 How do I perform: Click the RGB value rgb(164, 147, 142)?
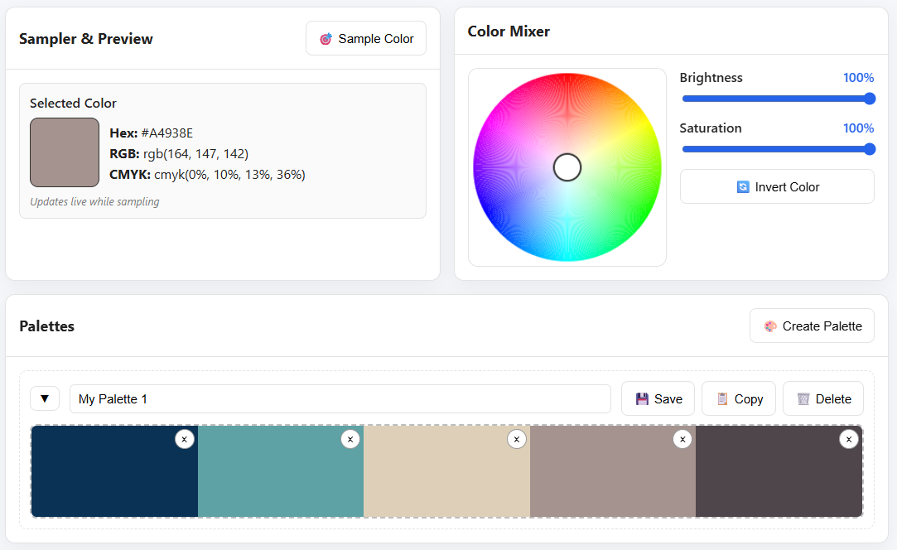(195, 153)
